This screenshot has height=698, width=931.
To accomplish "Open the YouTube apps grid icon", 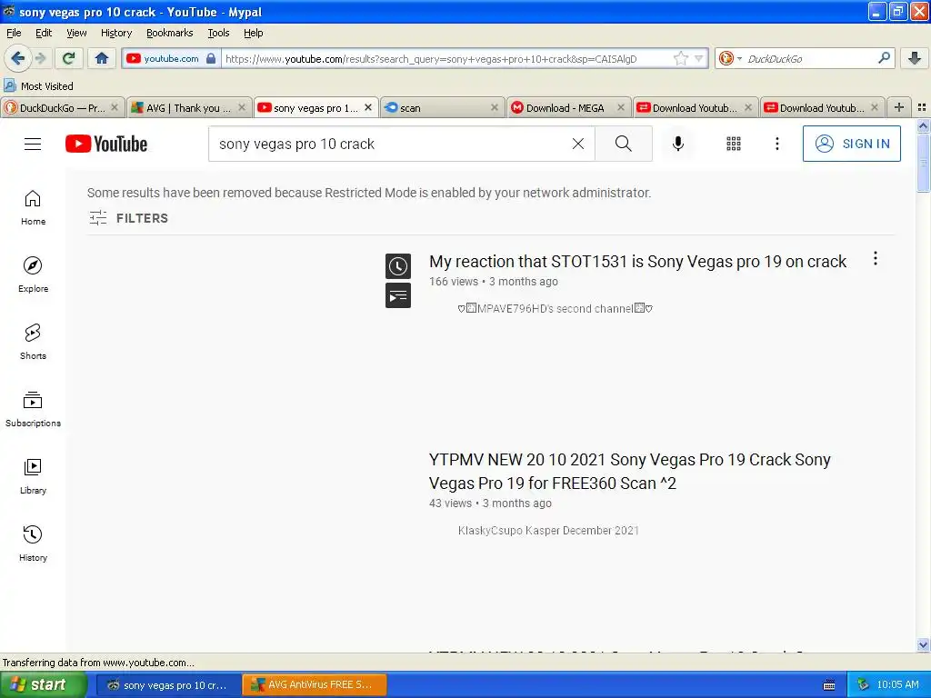I will (734, 144).
